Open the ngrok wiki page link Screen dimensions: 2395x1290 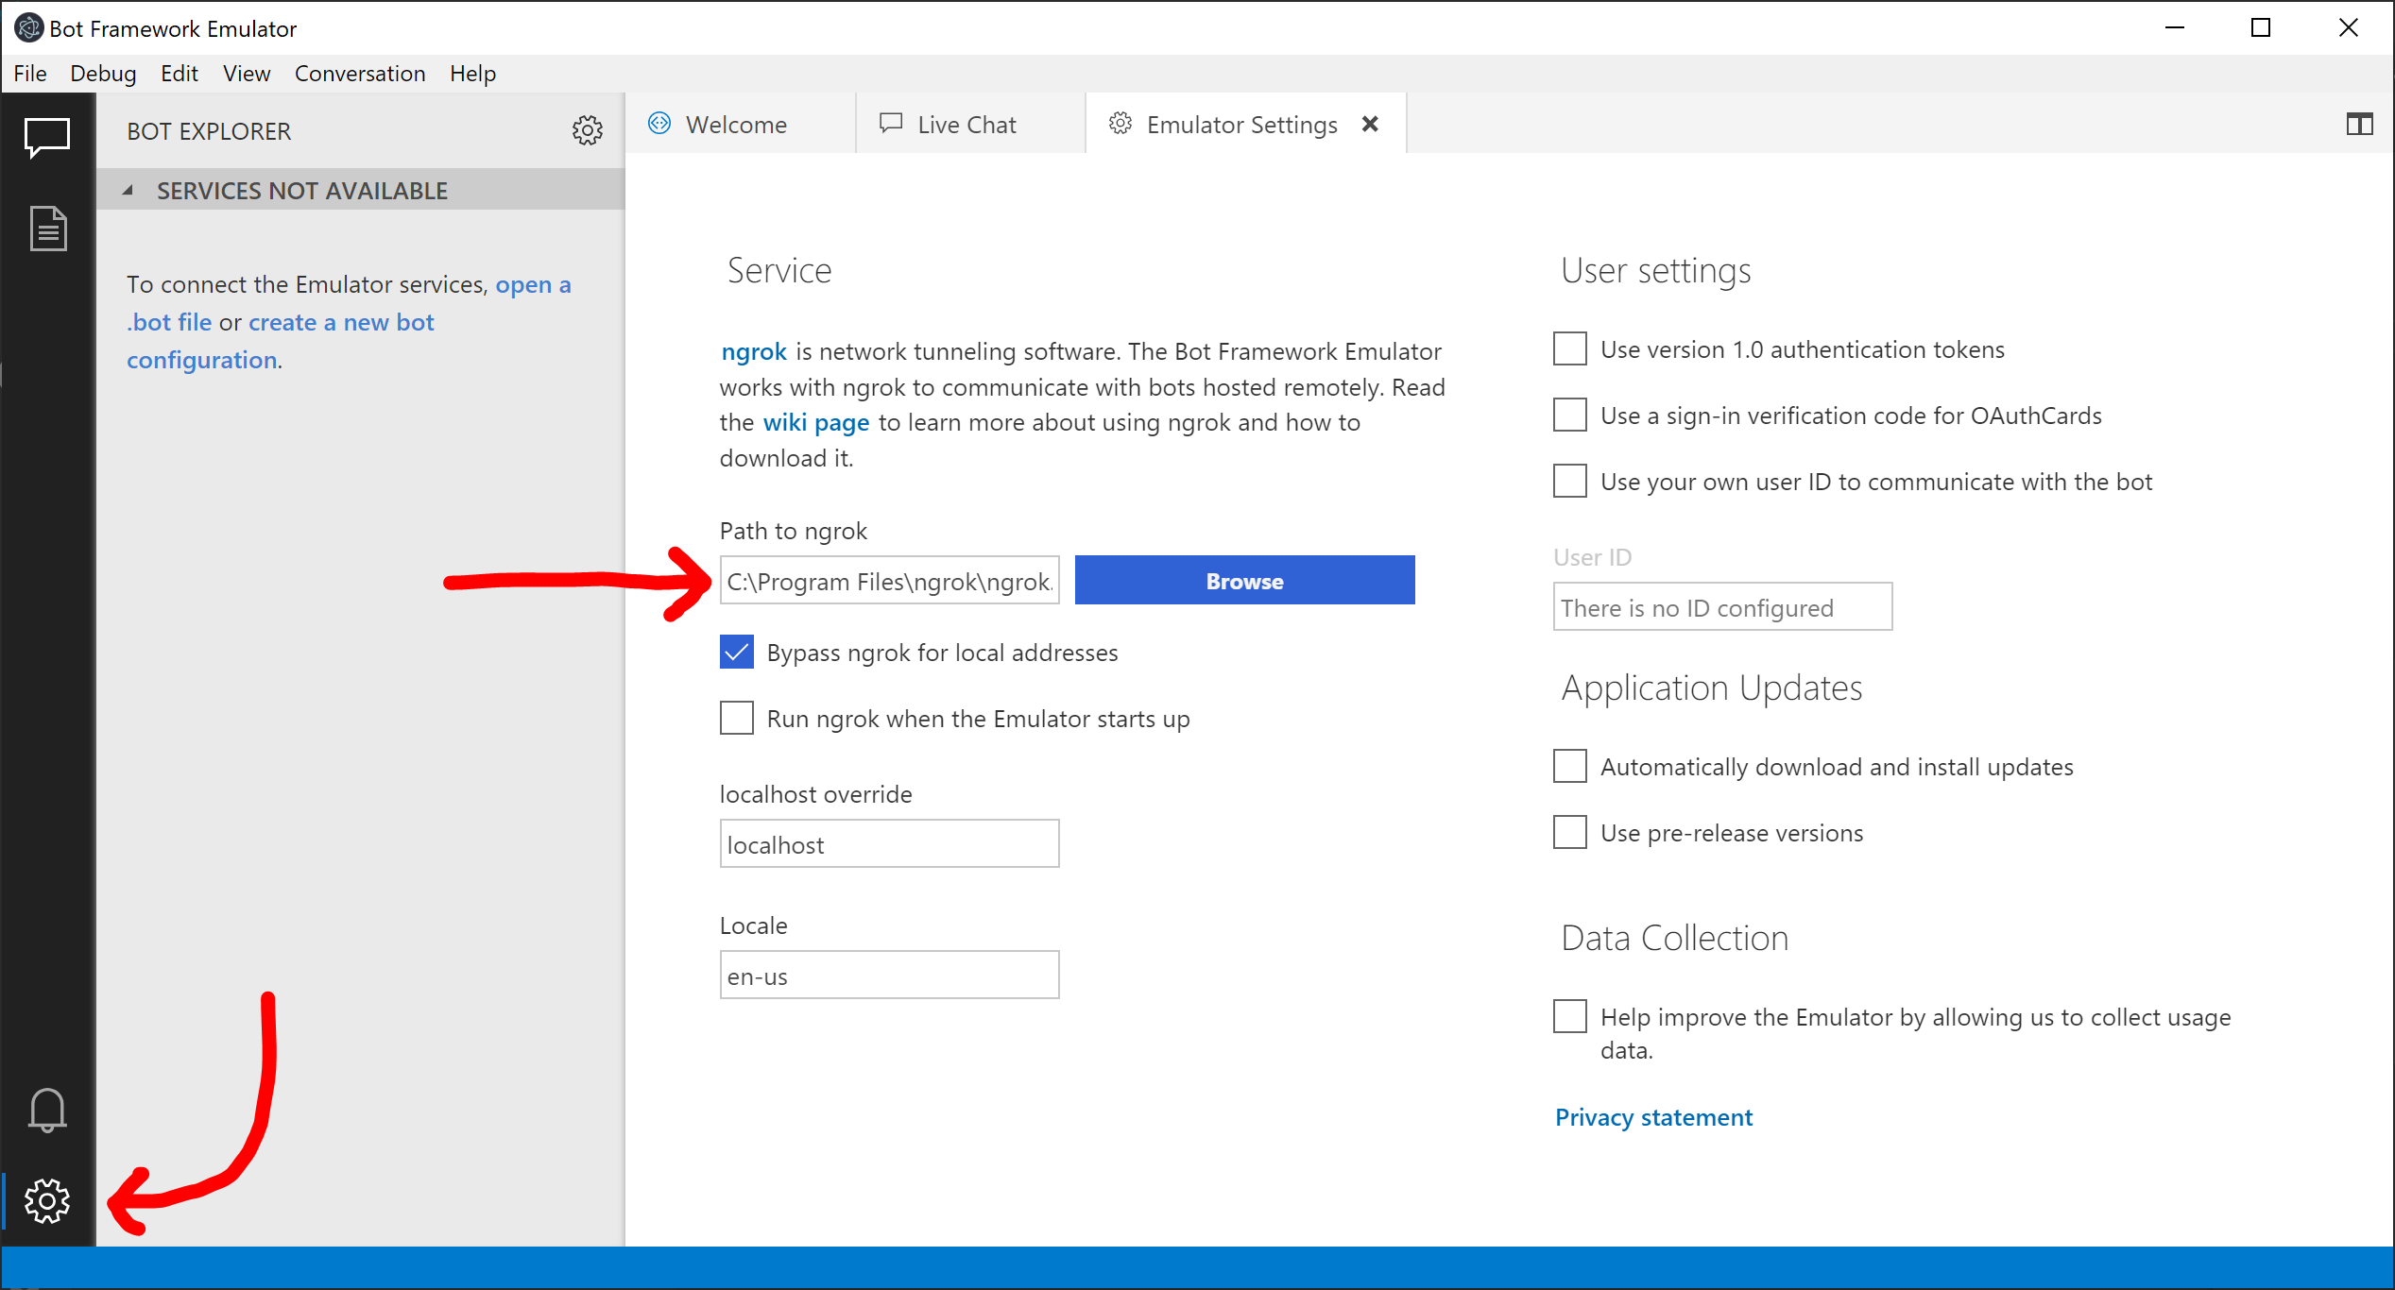click(815, 422)
